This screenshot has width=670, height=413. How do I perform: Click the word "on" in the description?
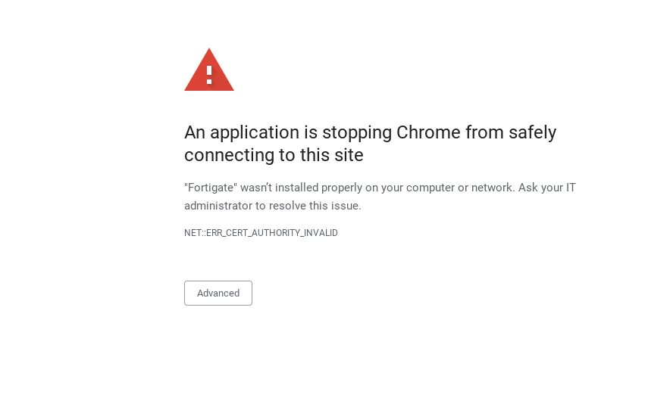pyautogui.click(x=371, y=188)
